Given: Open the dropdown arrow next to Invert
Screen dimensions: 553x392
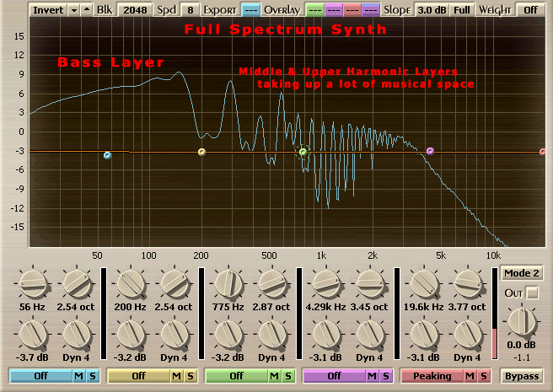Looking at the screenshot, I should (x=74, y=10).
